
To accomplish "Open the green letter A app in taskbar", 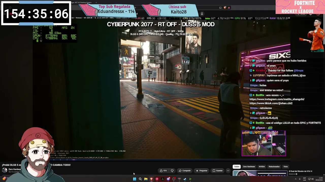I will coord(162,179).
